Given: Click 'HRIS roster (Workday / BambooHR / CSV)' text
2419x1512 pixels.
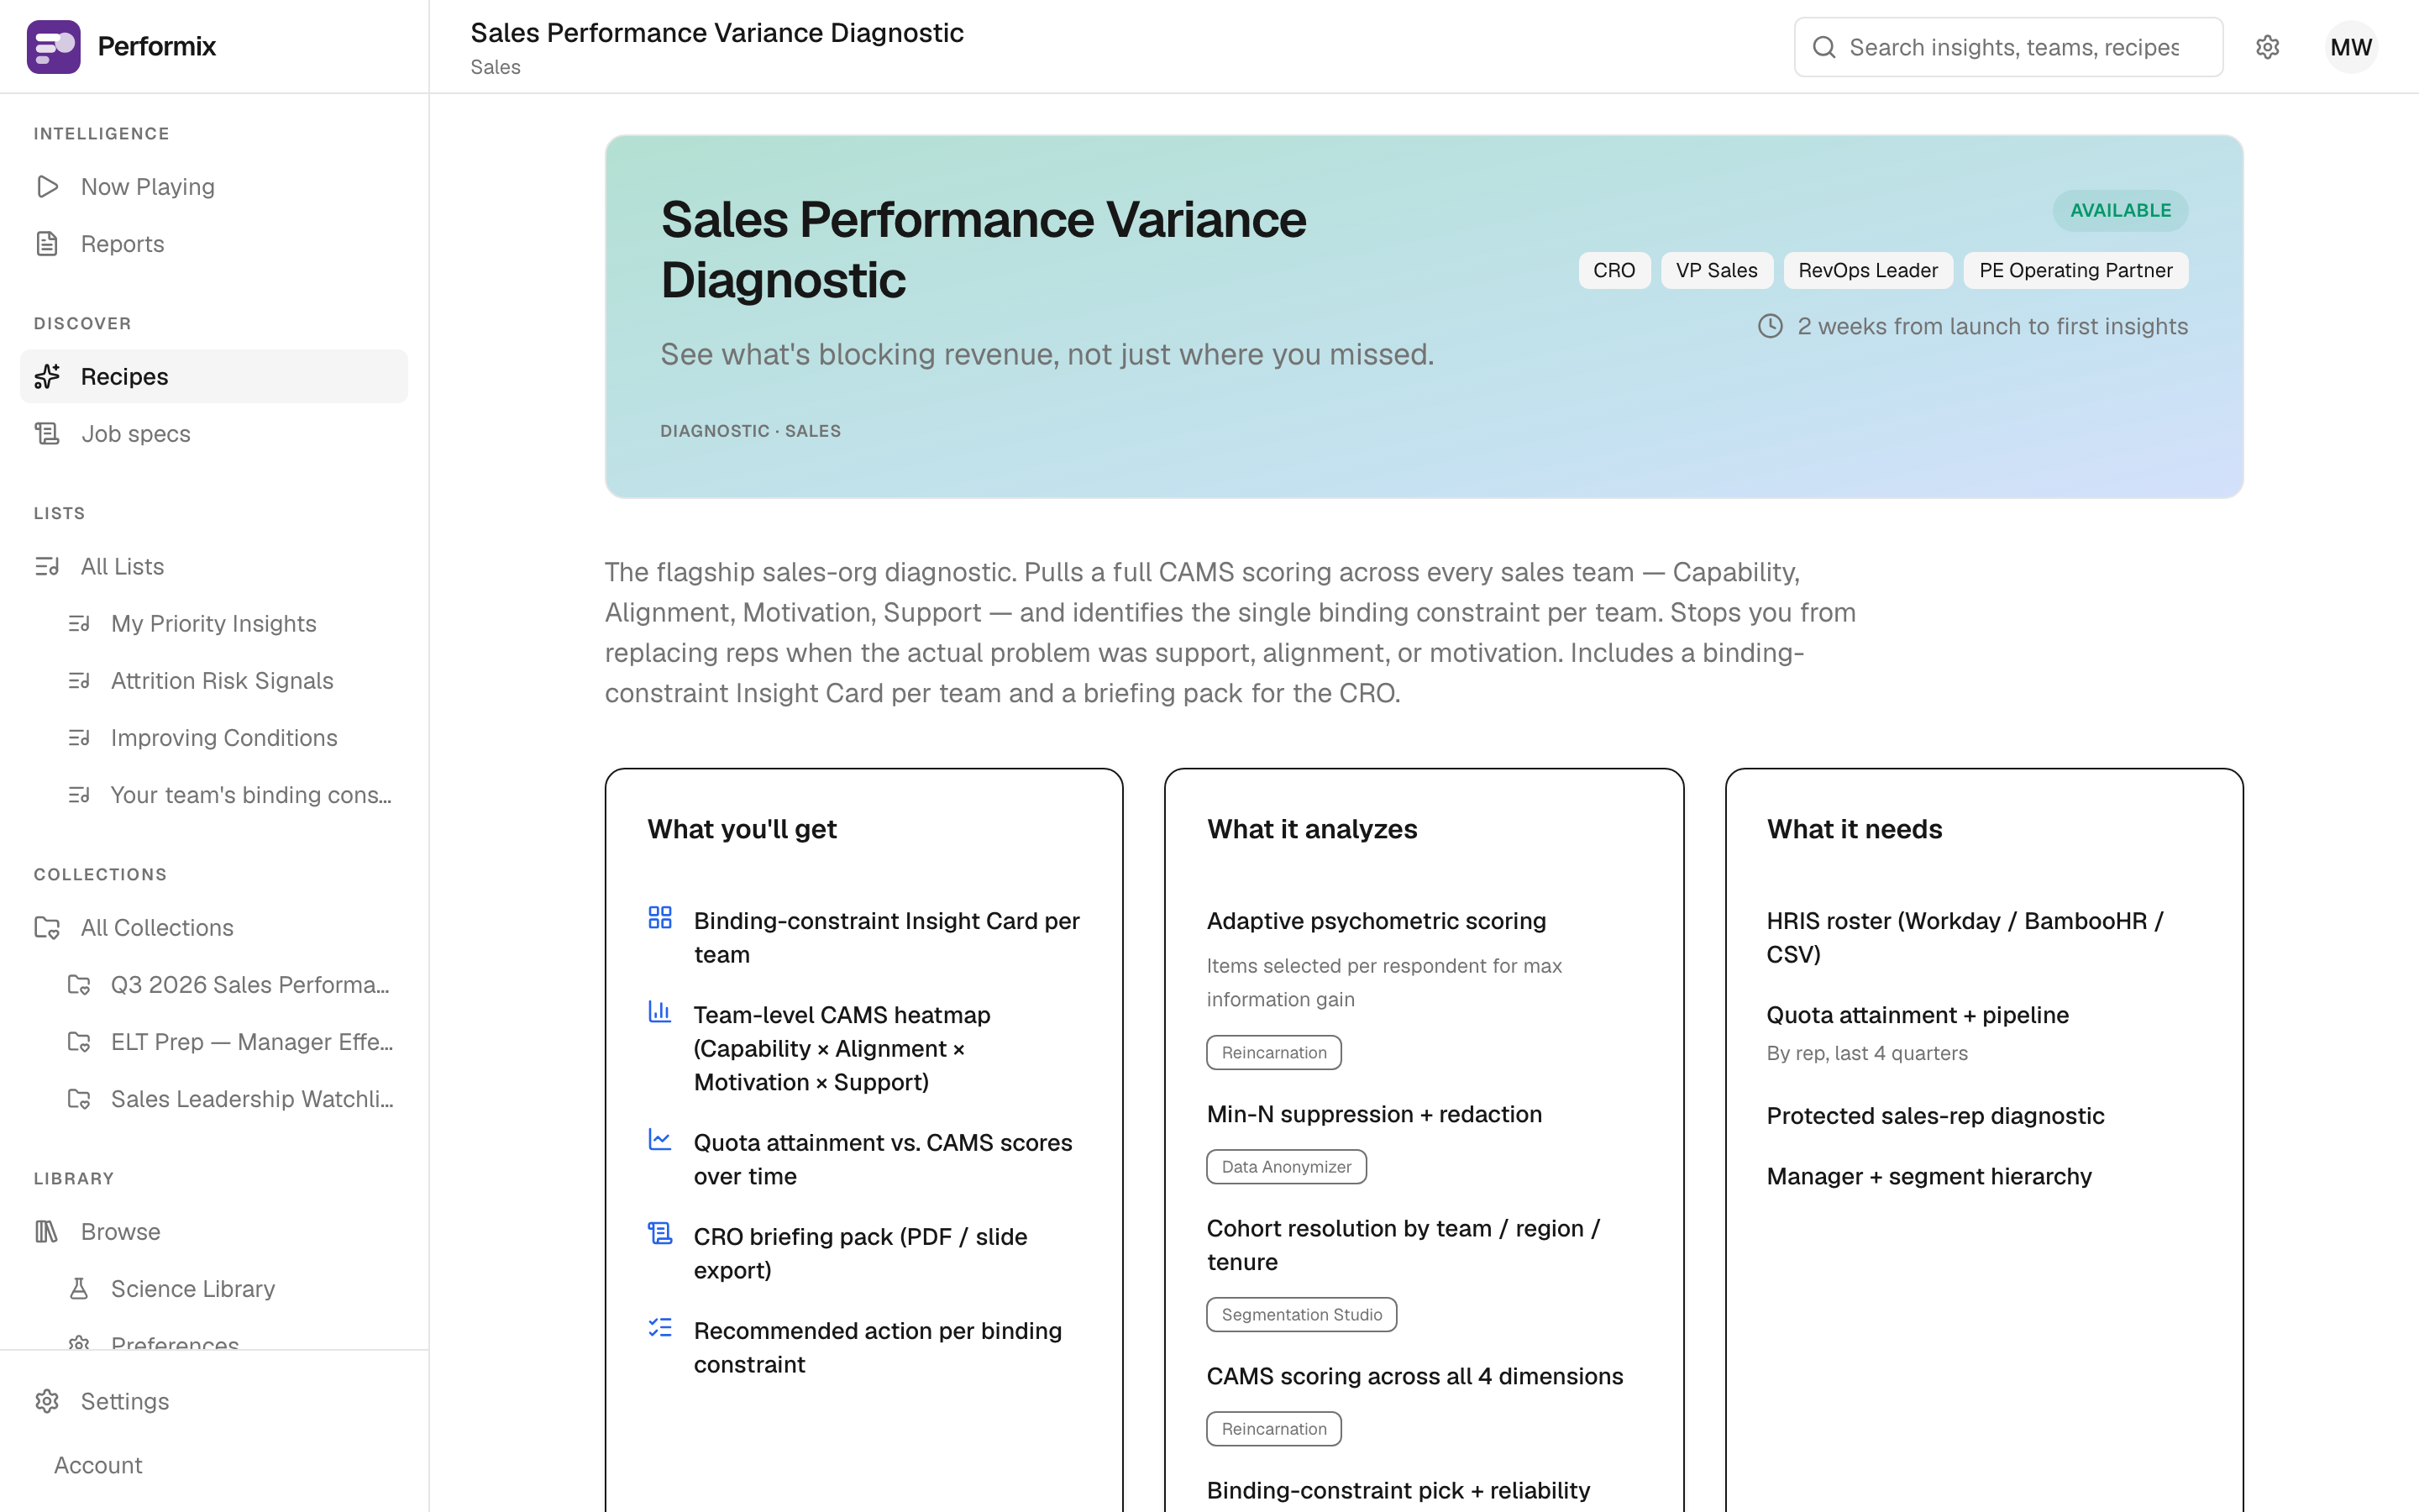Looking at the screenshot, I should [x=1965, y=937].
